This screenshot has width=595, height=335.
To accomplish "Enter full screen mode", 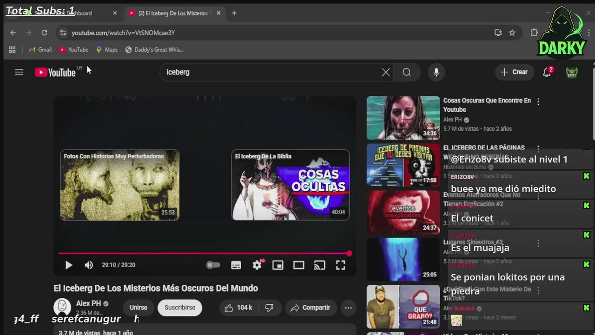I will pos(341,265).
